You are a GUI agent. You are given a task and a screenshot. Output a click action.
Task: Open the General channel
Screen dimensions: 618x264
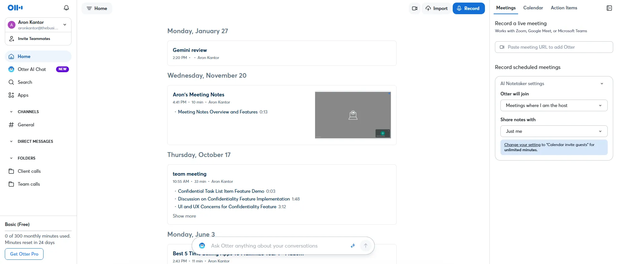(38, 125)
